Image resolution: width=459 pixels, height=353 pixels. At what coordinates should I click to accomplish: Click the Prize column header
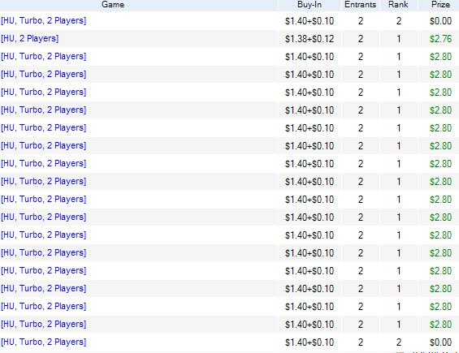pyautogui.click(x=440, y=5)
